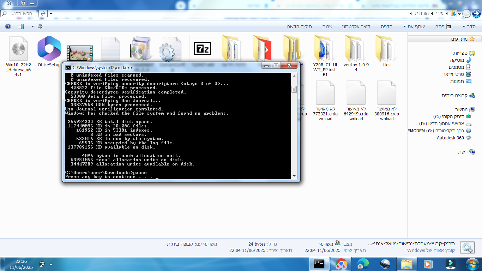The height and width of the screenshot is (271, 482).
Task: Select קבוצה ביתית (Homegroup) in the navigation pane
Action: coord(458,95)
